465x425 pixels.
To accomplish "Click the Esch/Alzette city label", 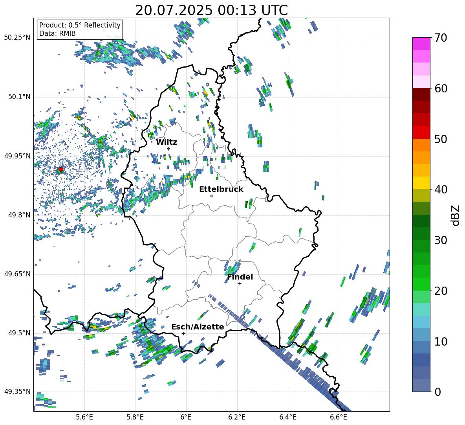I will click(198, 327).
